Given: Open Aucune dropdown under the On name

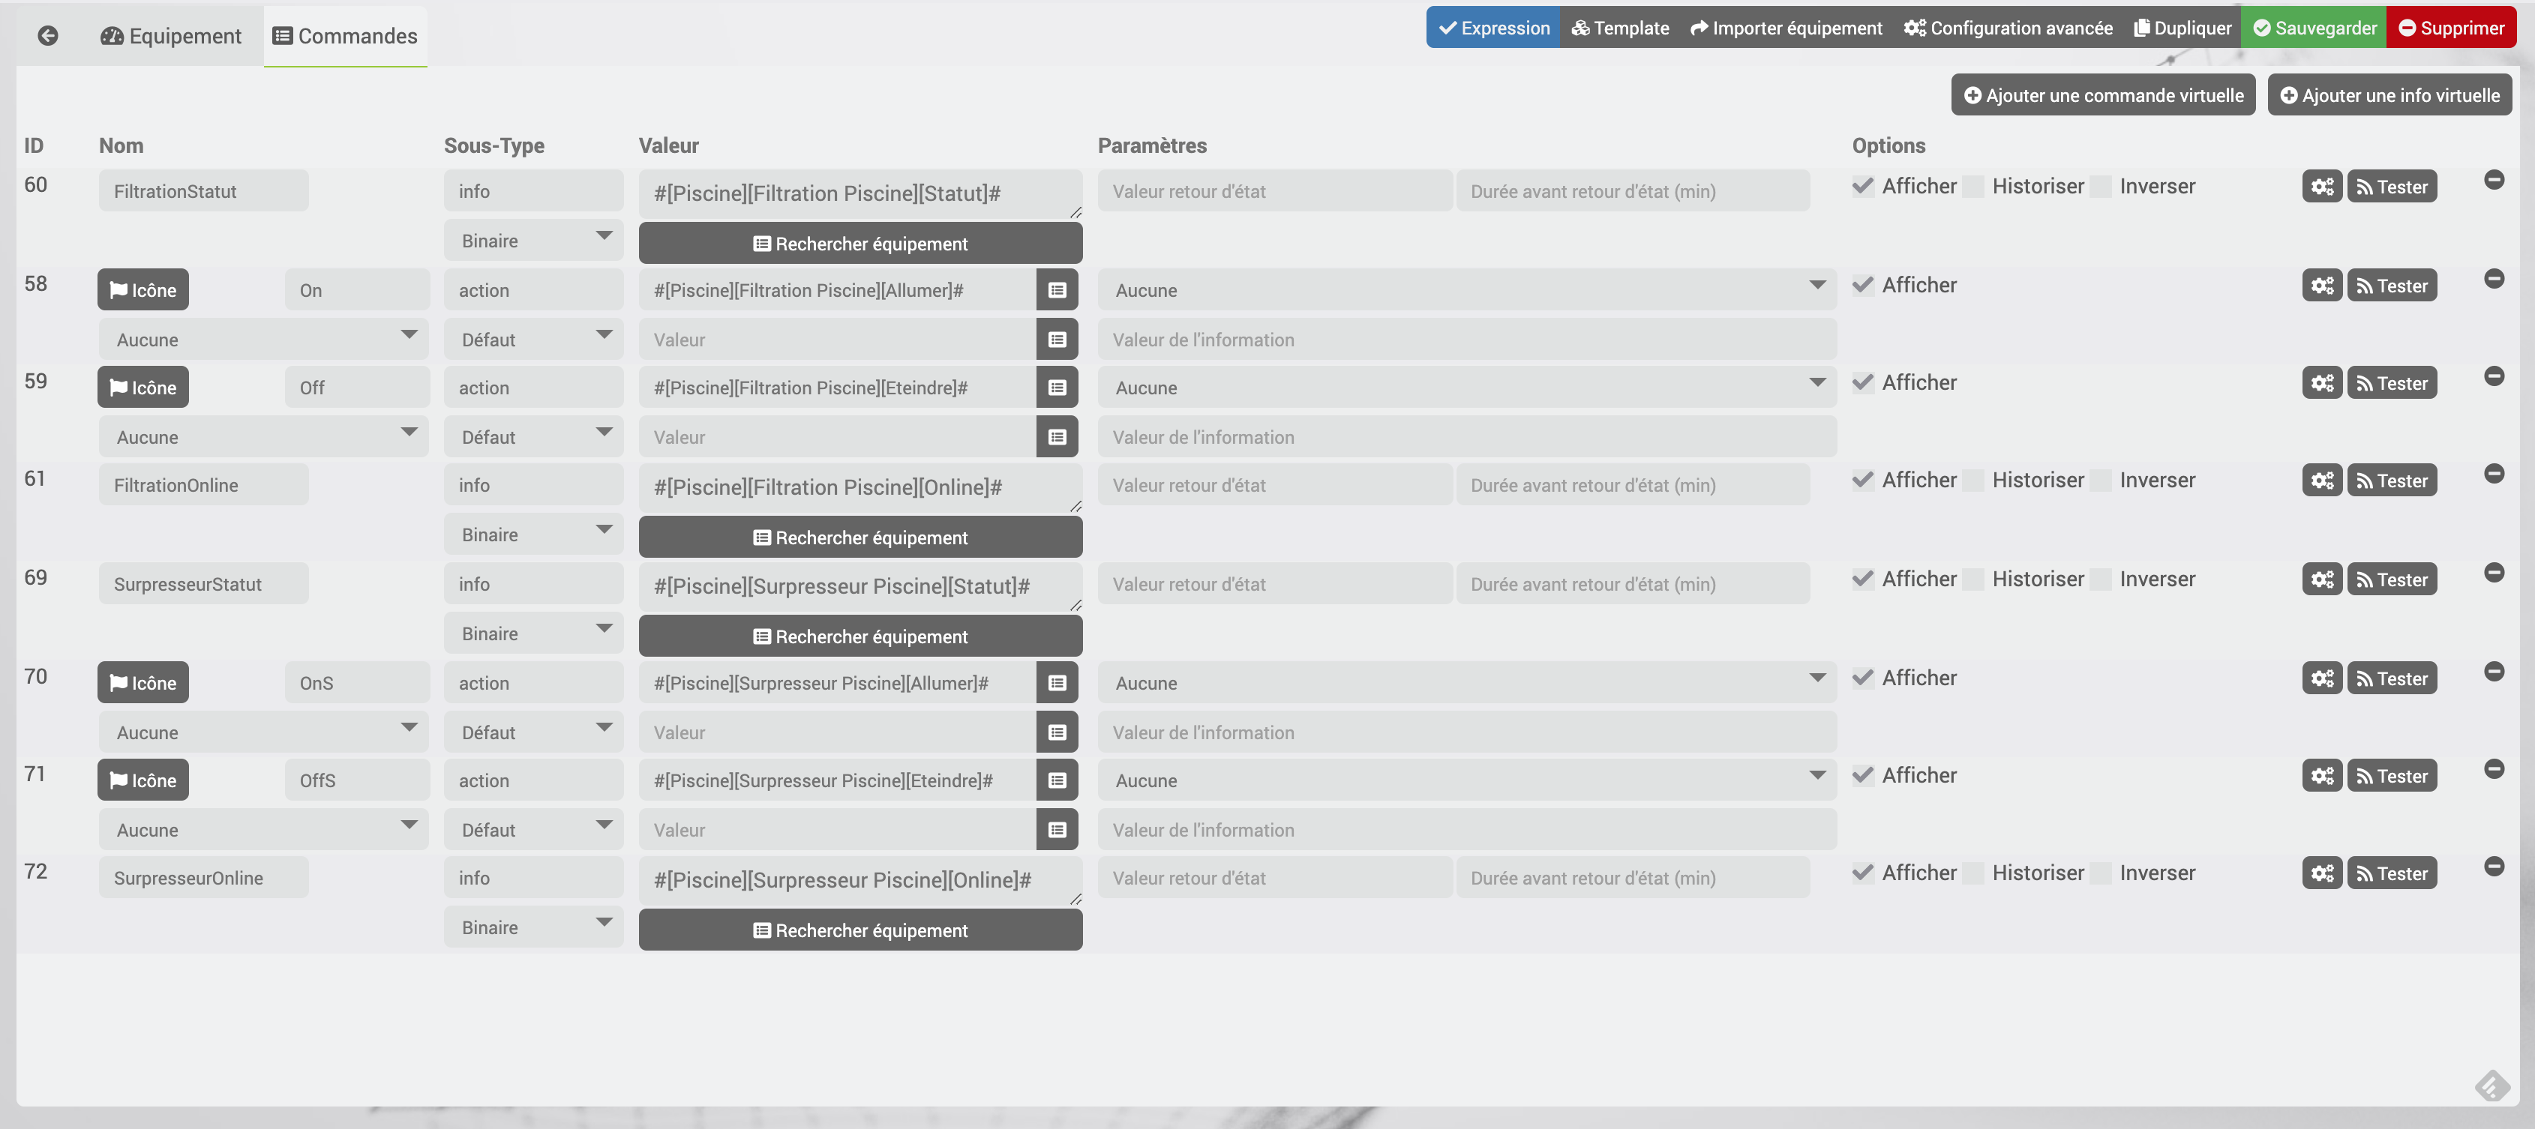Looking at the screenshot, I should 264,340.
